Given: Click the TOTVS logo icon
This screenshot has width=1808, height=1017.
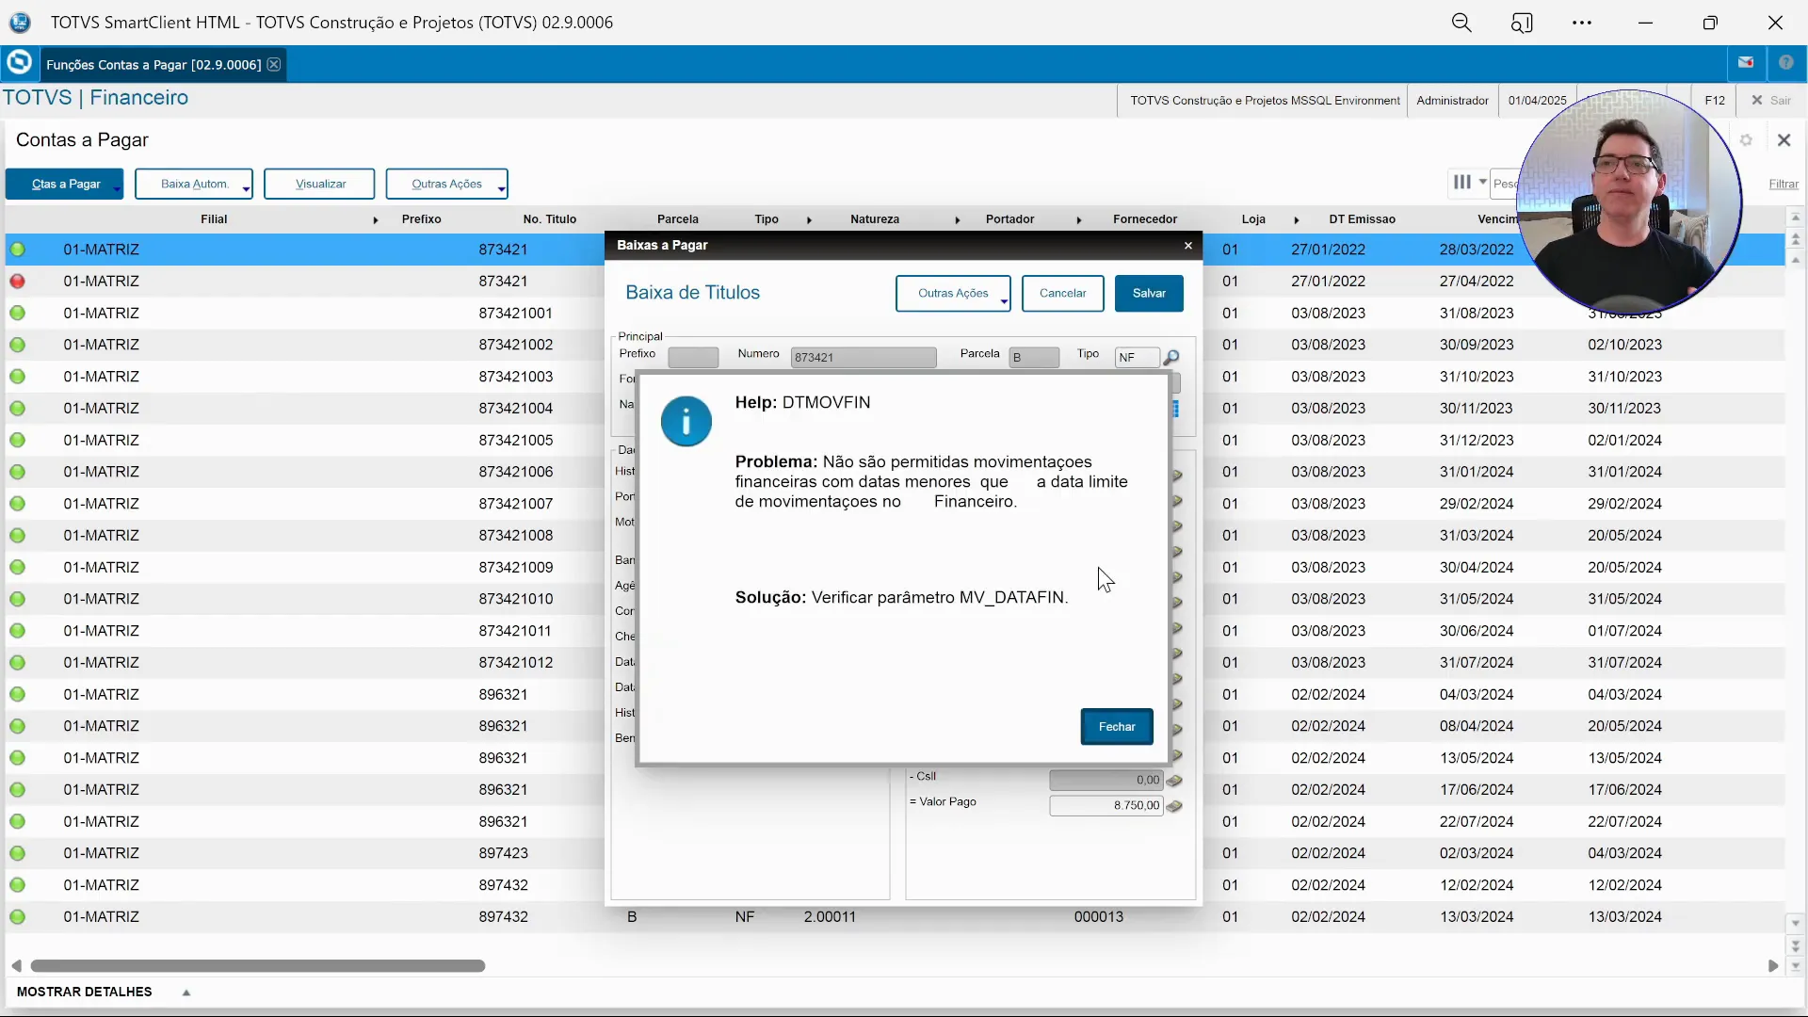Looking at the screenshot, I should click(19, 63).
